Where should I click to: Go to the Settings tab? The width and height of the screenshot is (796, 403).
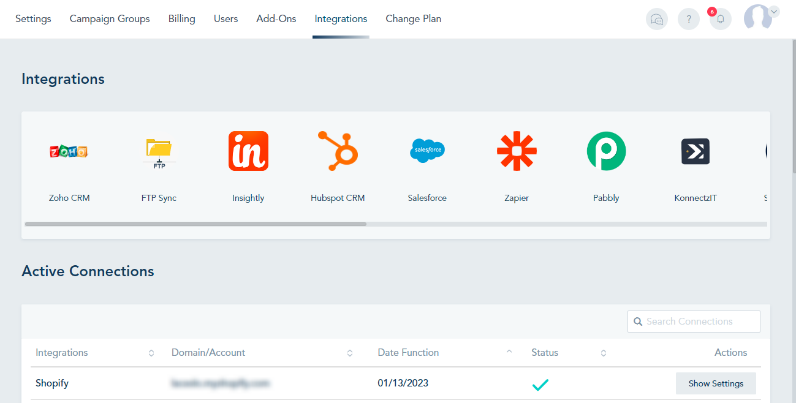pos(33,18)
